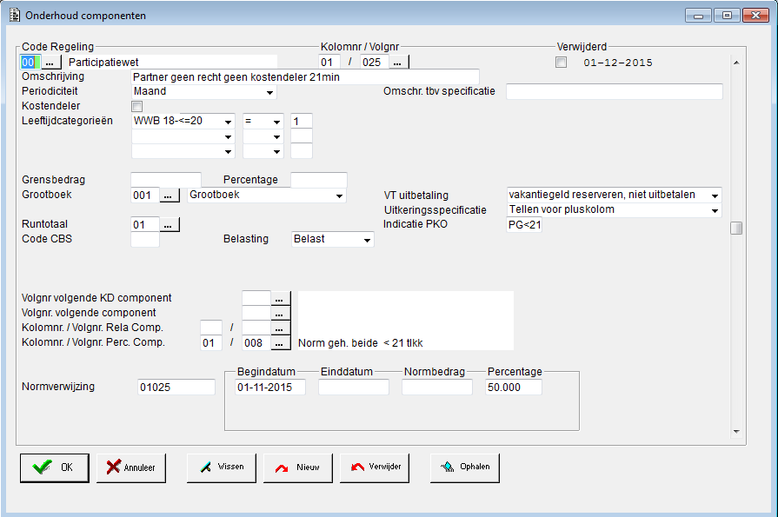This screenshot has width=778, height=517.
Task: Open lookup for Volgnr volgende KD component
Action: 280,298
